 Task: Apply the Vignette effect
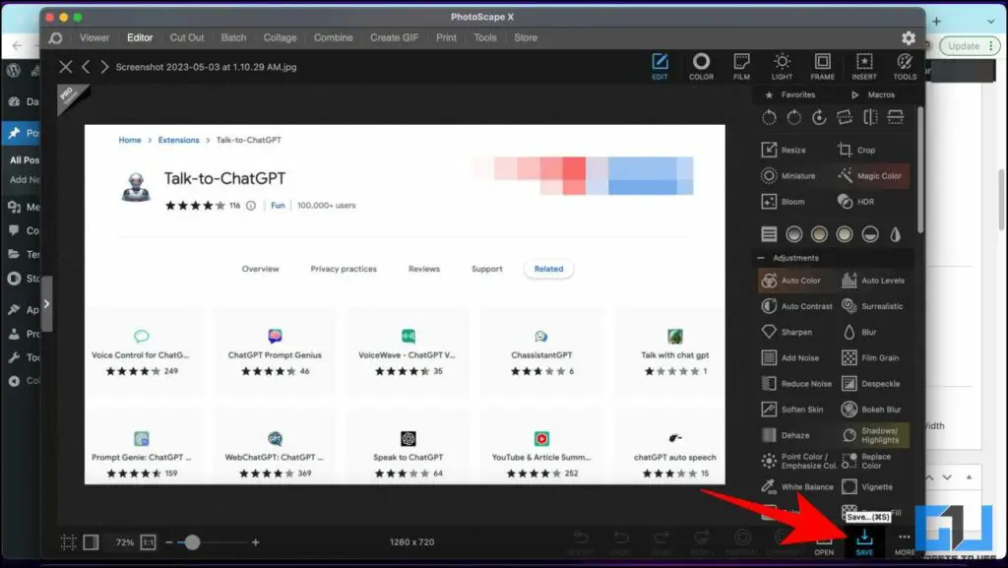tap(867, 487)
